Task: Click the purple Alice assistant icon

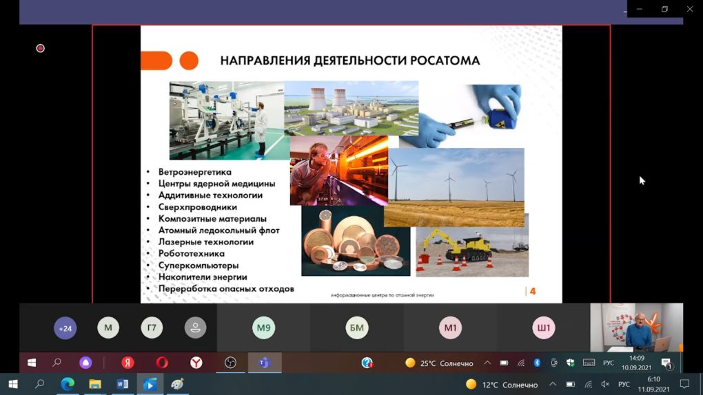Action: [x=85, y=363]
